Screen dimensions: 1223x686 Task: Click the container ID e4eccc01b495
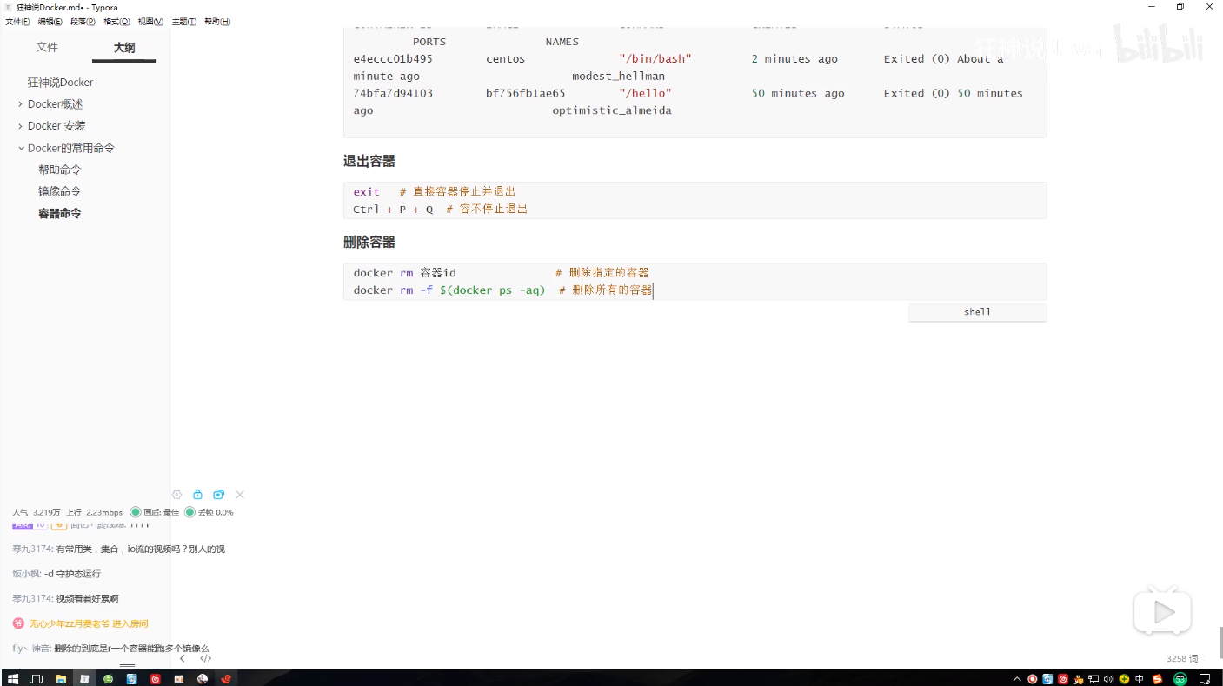point(393,59)
